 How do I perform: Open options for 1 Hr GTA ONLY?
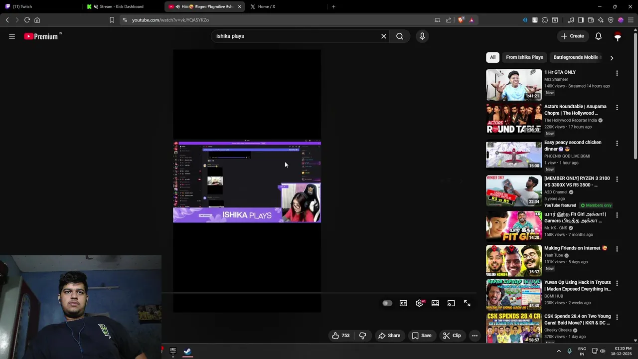click(617, 73)
